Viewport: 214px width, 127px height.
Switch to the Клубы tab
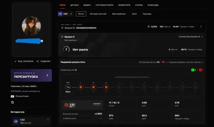pos(139,5)
